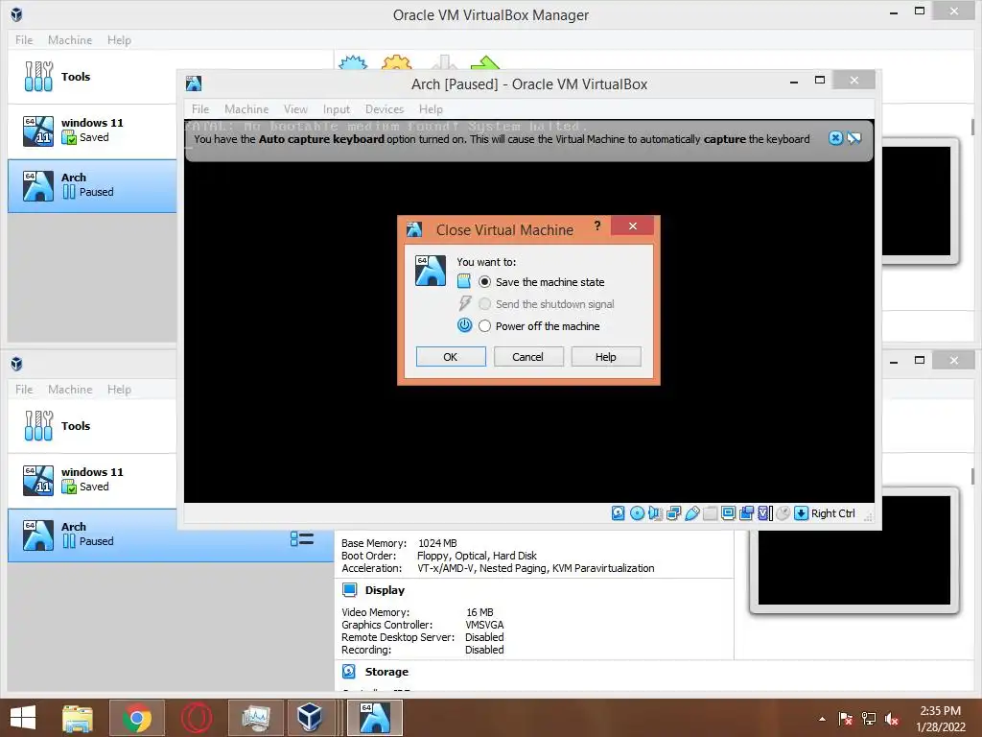Open the Windows Start button
The width and height of the screenshot is (982, 737).
23,718
